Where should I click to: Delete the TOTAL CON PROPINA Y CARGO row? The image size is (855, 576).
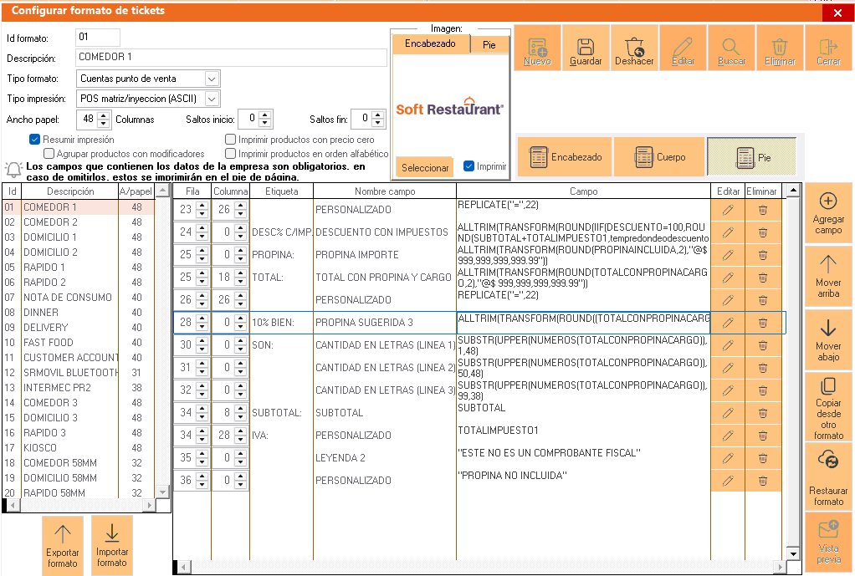click(763, 278)
